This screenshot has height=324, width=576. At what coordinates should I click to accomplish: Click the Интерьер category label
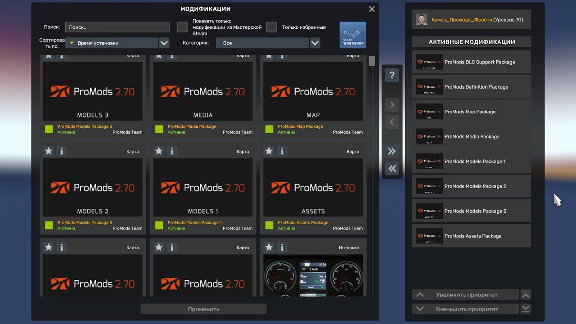349,247
